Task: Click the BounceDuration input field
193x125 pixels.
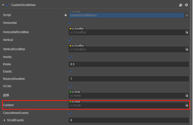Action: [x=128, y=79]
